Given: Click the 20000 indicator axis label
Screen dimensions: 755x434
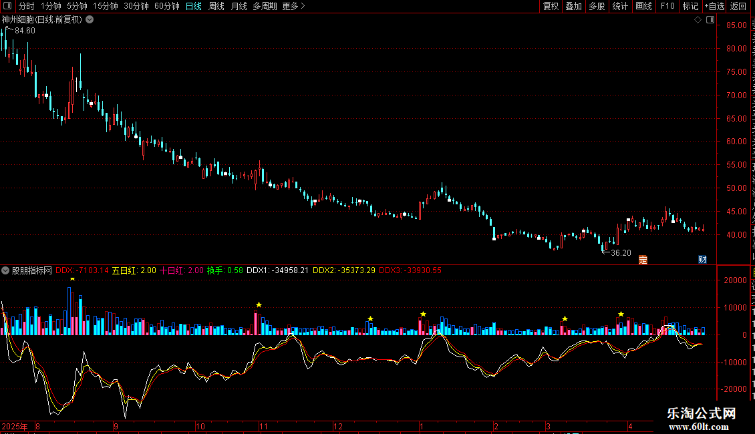Looking at the screenshot, I should pyautogui.click(x=735, y=280).
